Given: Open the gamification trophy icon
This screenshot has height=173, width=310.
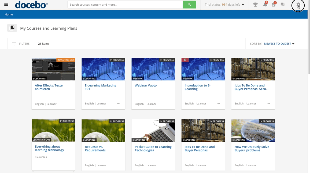Looking at the screenshot, I should pyautogui.click(x=256, y=4).
